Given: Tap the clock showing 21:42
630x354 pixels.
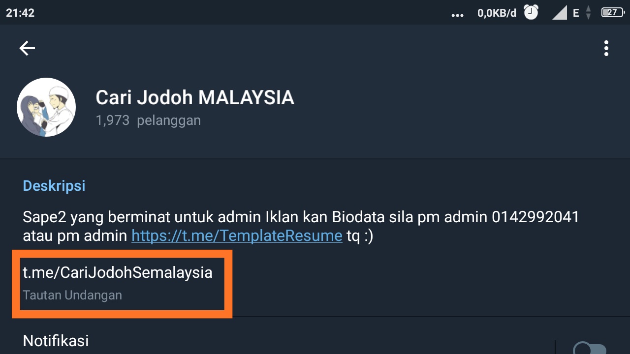Looking at the screenshot, I should pos(20,13).
